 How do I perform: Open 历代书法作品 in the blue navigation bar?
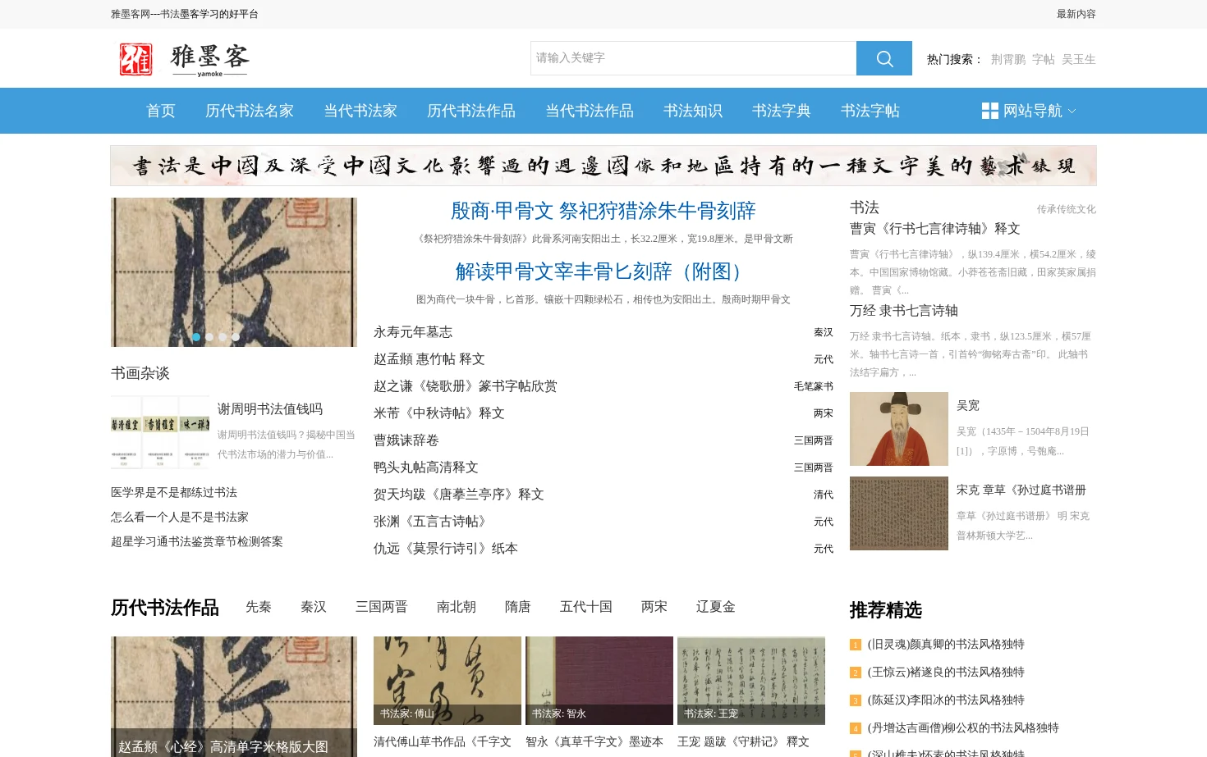point(471,111)
